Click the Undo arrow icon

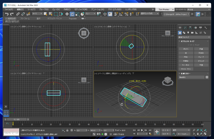[x=7, y=14]
